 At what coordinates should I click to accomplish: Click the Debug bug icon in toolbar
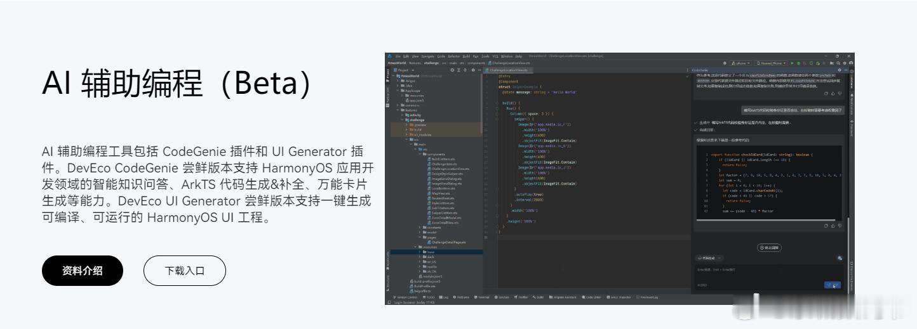click(798, 63)
